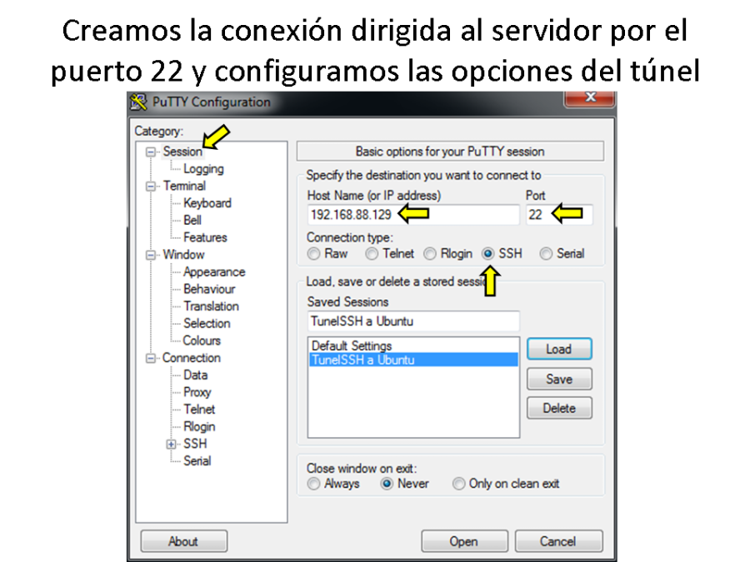Open the connection to the server
This screenshot has height=562, width=750.
pos(464,541)
